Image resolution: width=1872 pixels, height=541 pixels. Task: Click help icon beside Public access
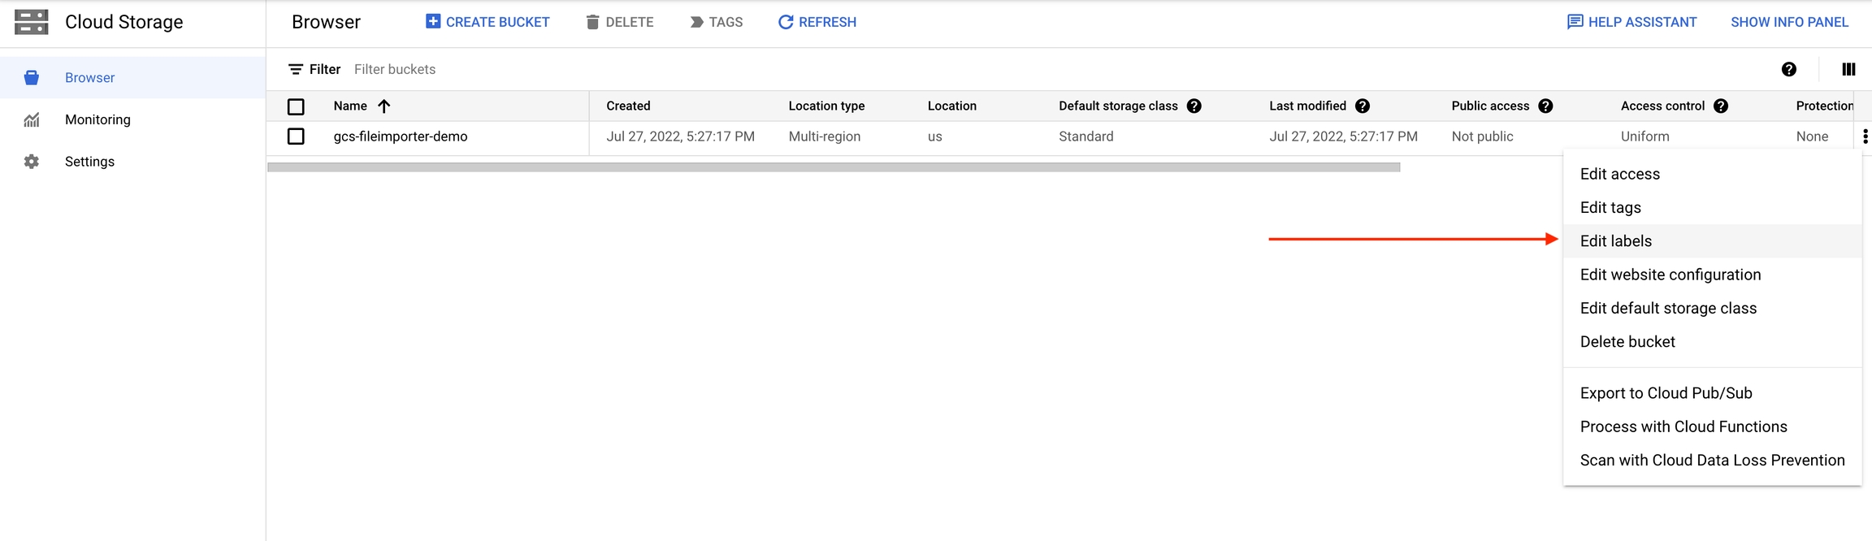pyautogui.click(x=1545, y=106)
